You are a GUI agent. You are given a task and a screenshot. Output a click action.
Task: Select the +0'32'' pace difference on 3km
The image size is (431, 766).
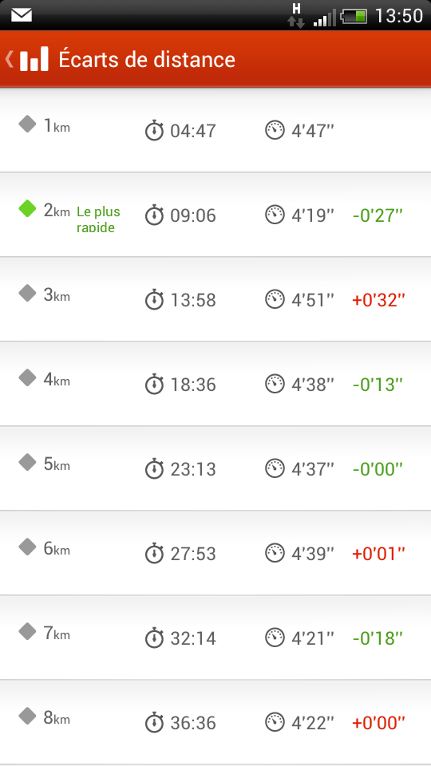[378, 299]
